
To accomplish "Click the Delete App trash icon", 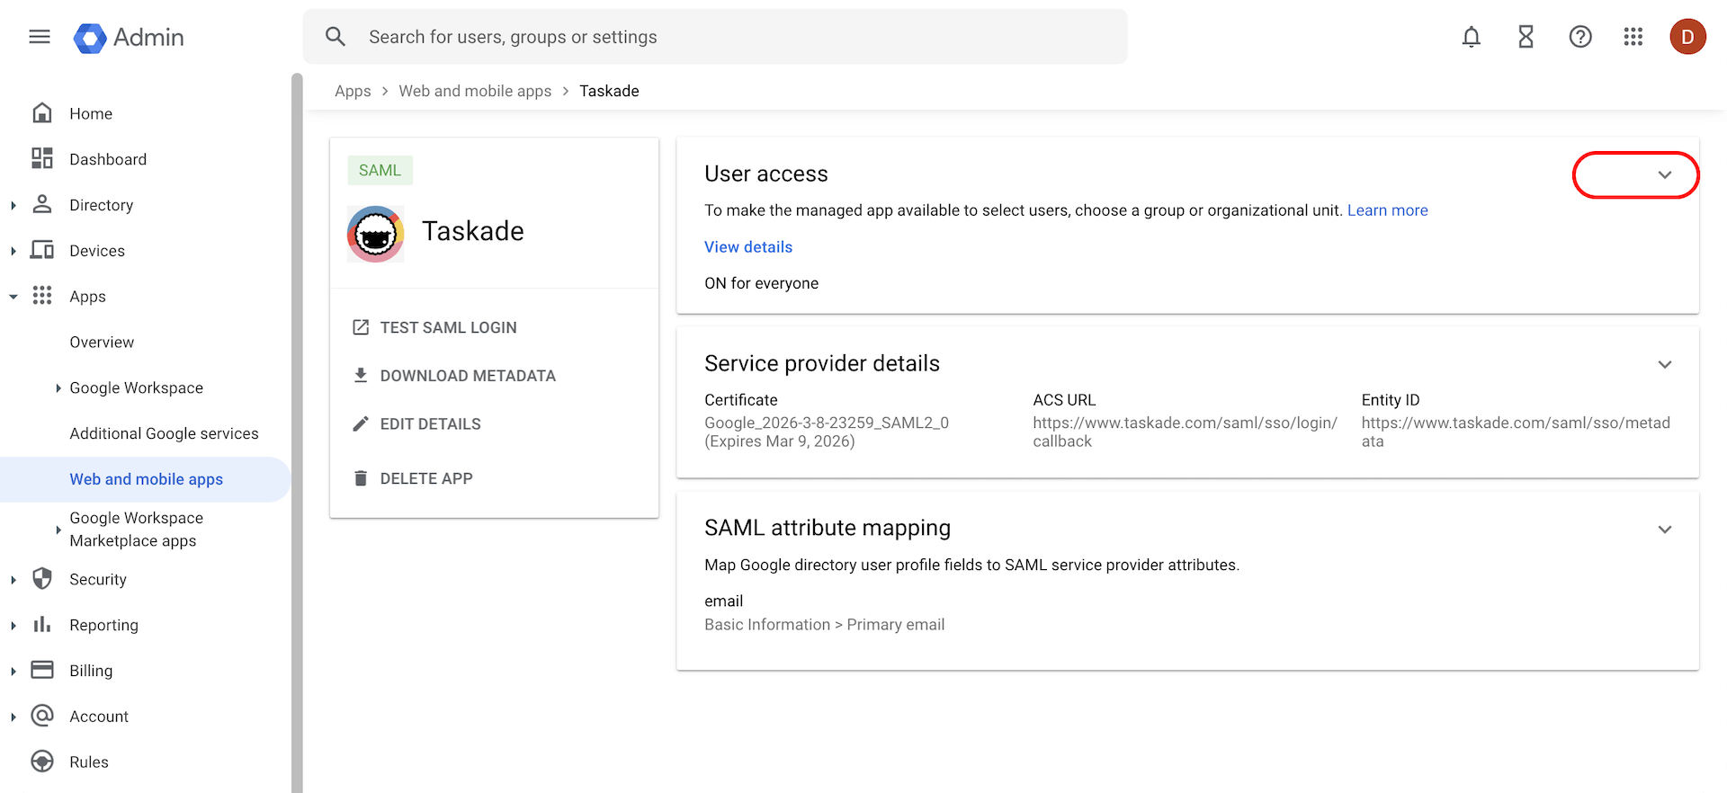I will point(361,478).
